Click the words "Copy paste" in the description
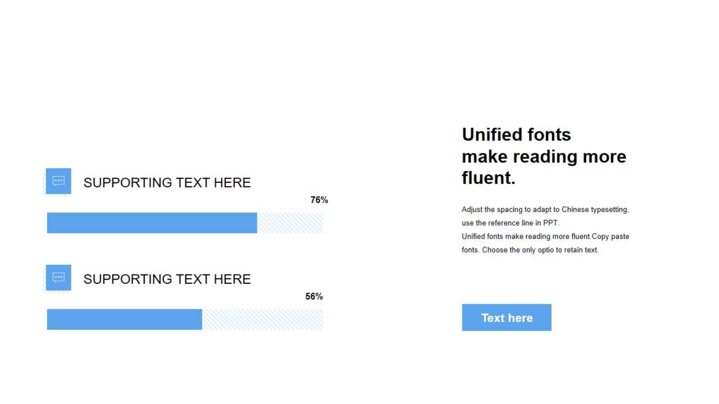This screenshot has width=719, height=404. 611,237
